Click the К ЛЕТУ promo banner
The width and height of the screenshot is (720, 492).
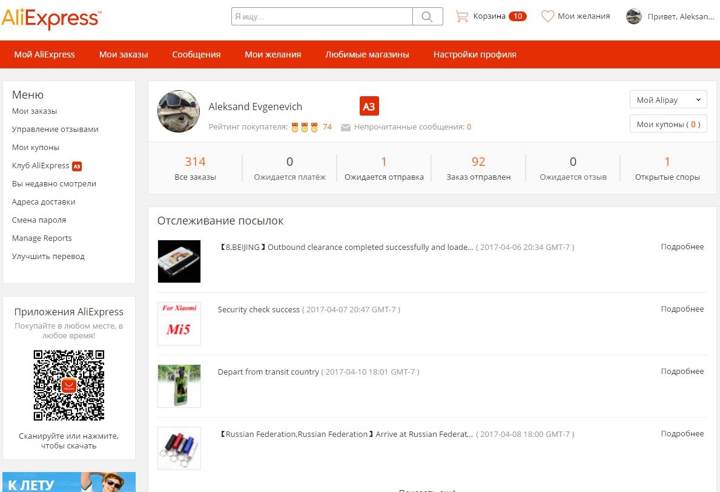coord(69,482)
